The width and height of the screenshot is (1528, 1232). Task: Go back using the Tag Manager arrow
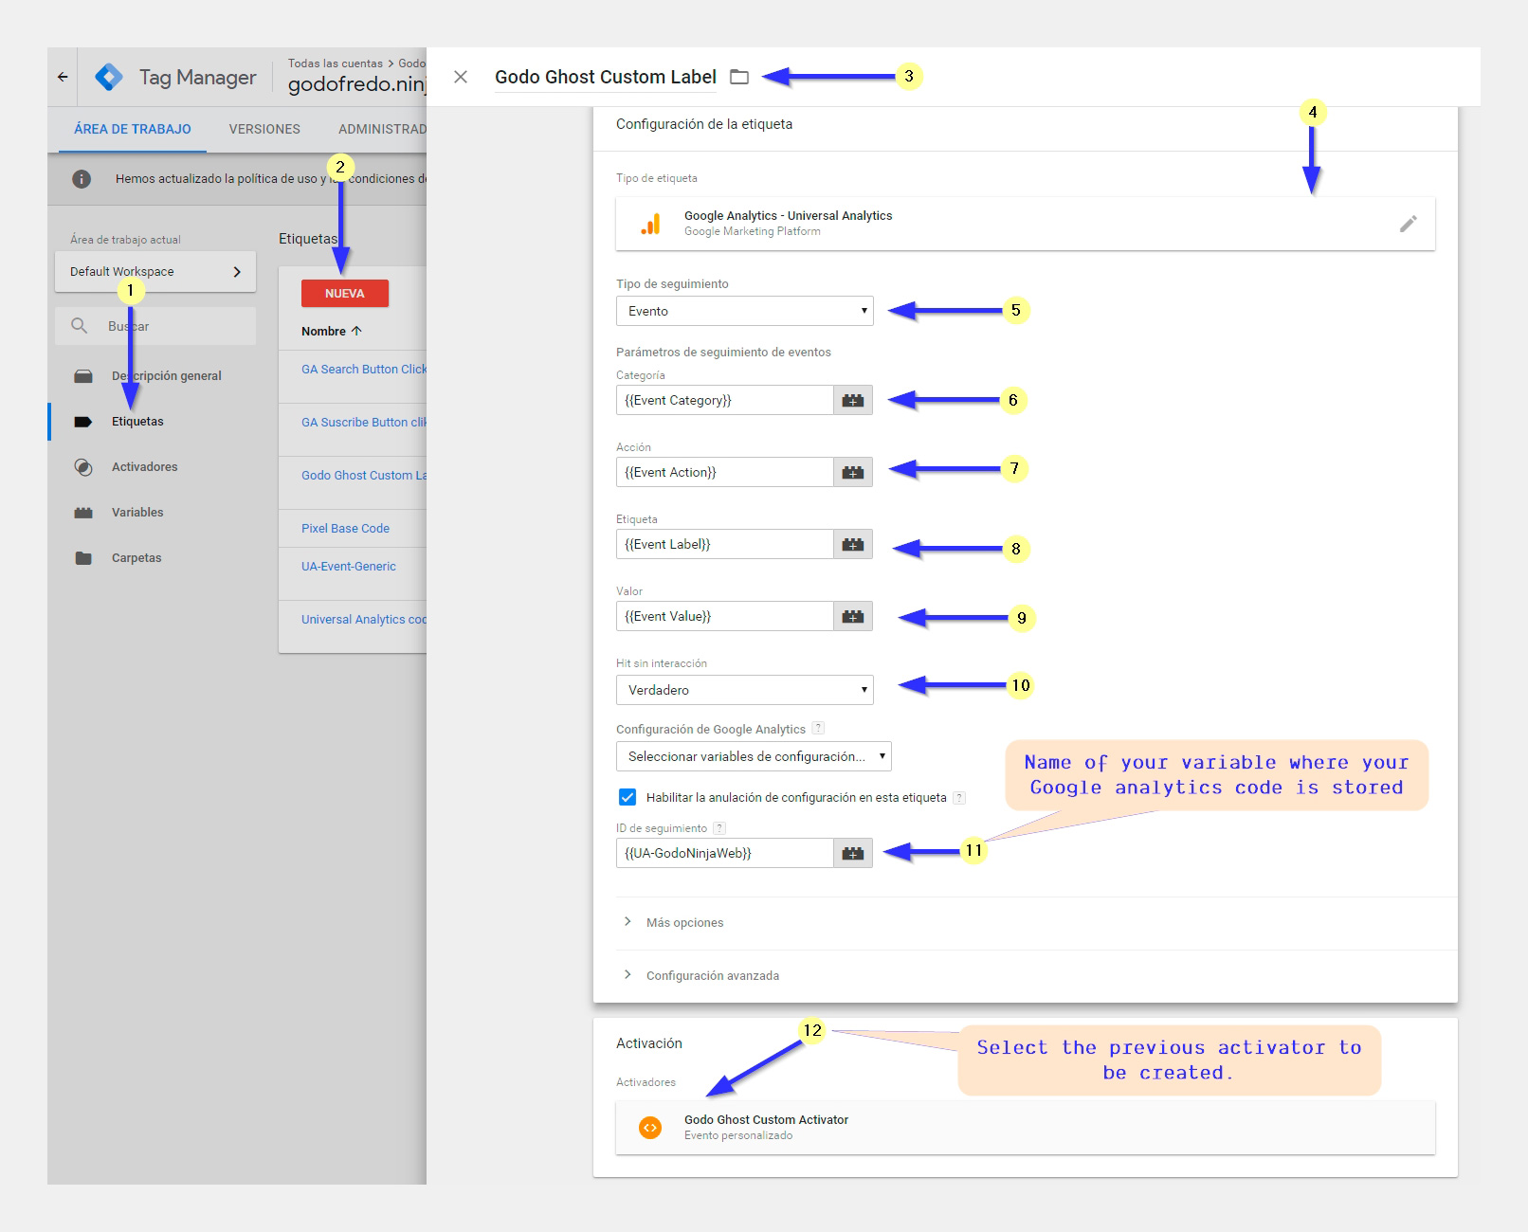(63, 77)
